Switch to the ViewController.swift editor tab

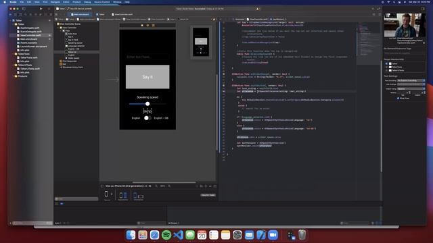(122, 14)
